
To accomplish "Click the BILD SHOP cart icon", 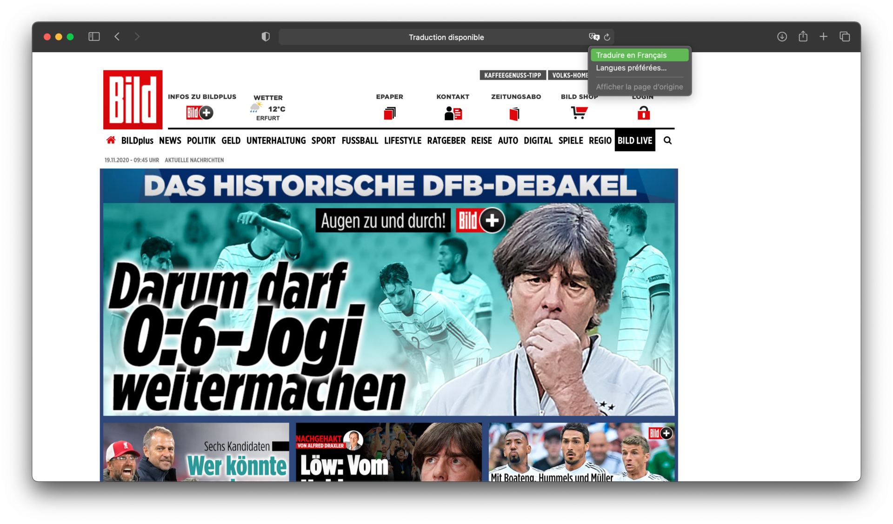I will [579, 113].
